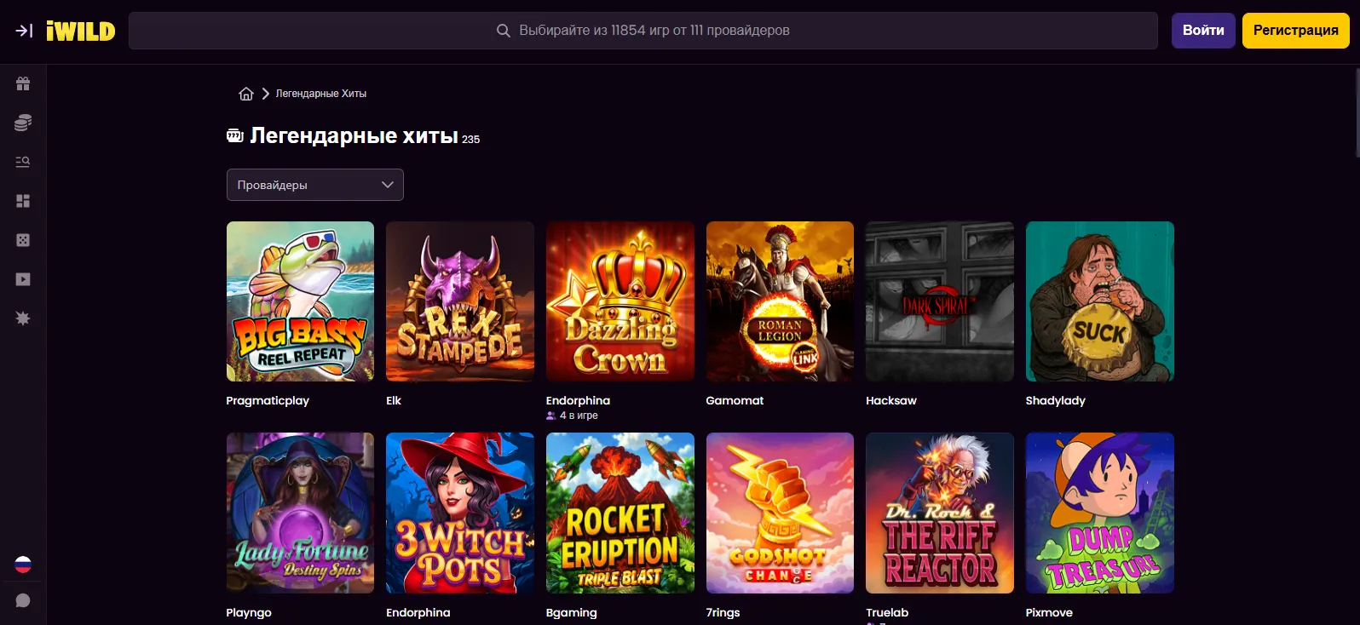Open the grid categories sidebar icon

tap(23, 201)
